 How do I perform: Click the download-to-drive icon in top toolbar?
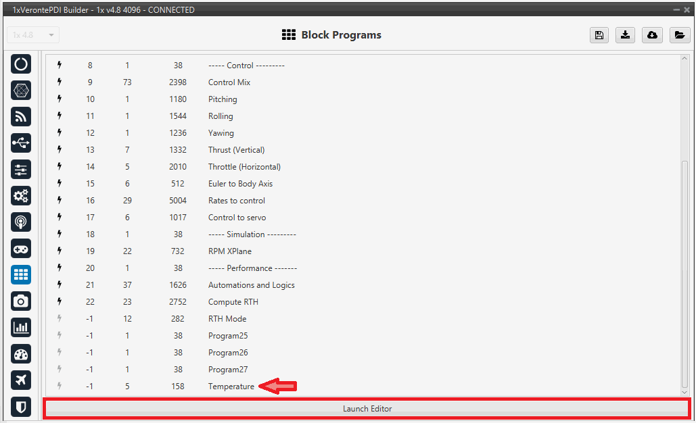(626, 35)
